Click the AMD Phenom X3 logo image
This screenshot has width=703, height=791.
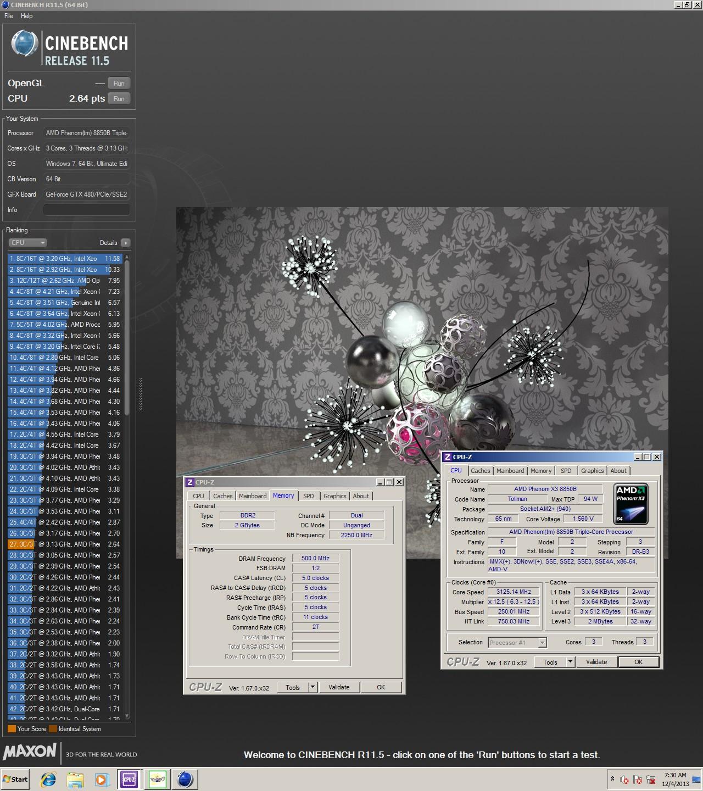coord(631,504)
